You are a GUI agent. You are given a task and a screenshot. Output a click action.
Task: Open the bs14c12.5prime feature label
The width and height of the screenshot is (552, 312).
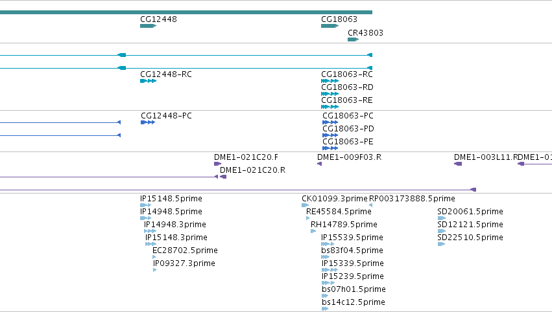pos(354,302)
